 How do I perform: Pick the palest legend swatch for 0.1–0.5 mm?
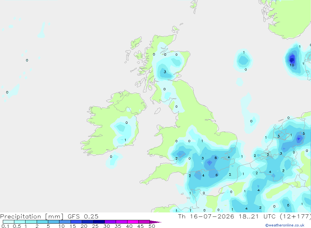[x=8, y=222]
